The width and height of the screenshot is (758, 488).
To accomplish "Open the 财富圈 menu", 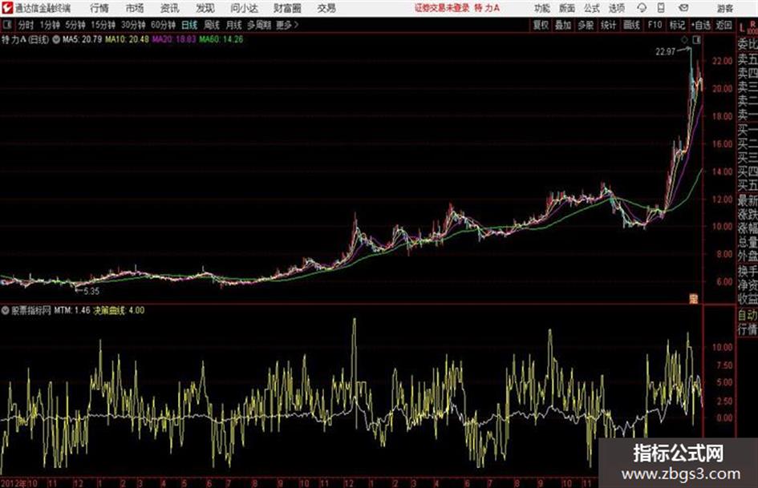I will pos(287,8).
